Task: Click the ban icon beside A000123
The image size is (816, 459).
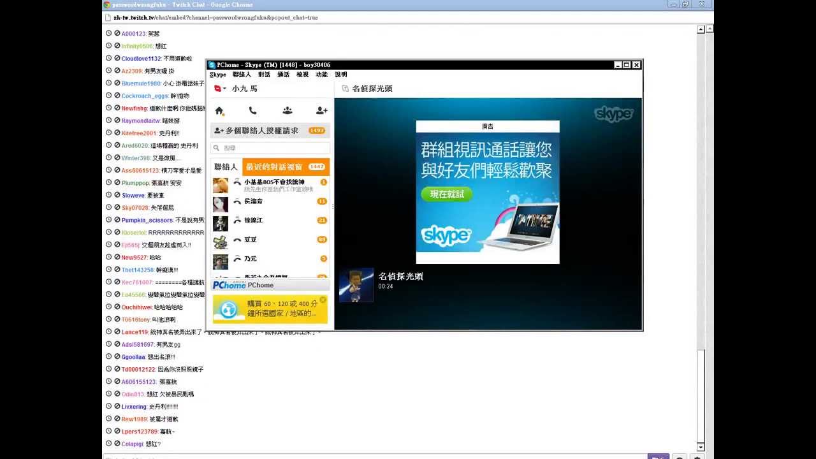Action: click(x=117, y=33)
